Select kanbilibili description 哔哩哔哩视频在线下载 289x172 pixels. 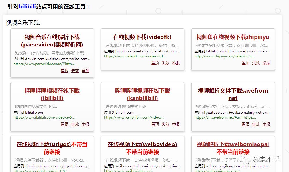[126, 106]
